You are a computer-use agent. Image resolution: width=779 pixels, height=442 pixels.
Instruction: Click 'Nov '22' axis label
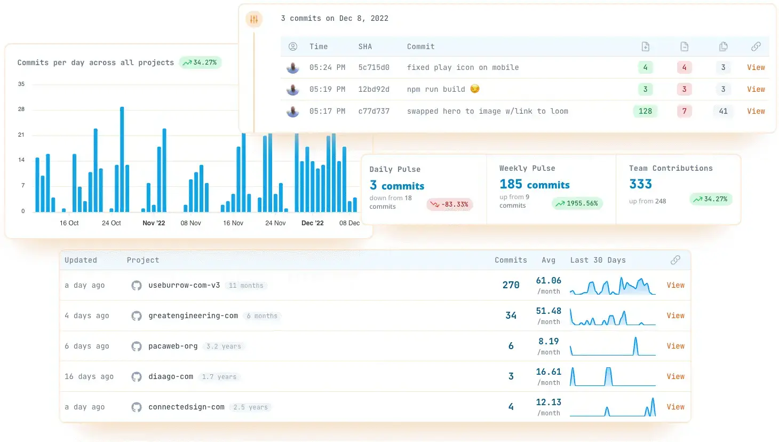tap(154, 223)
